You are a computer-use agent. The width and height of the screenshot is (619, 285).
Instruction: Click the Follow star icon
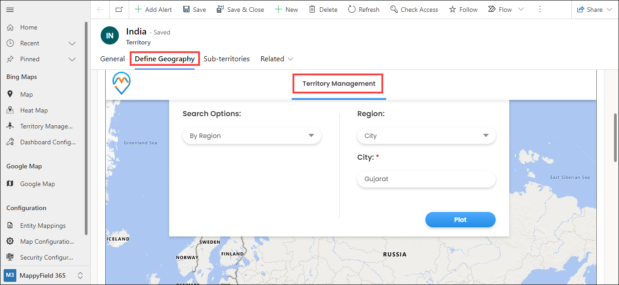coord(453,10)
